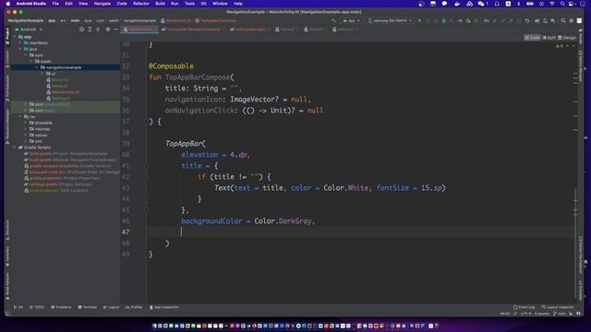The width and height of the screenshot is (591, 332).
Task: Click the Wi-Fi icon in menu bar
Action: (x=552, y=4)
